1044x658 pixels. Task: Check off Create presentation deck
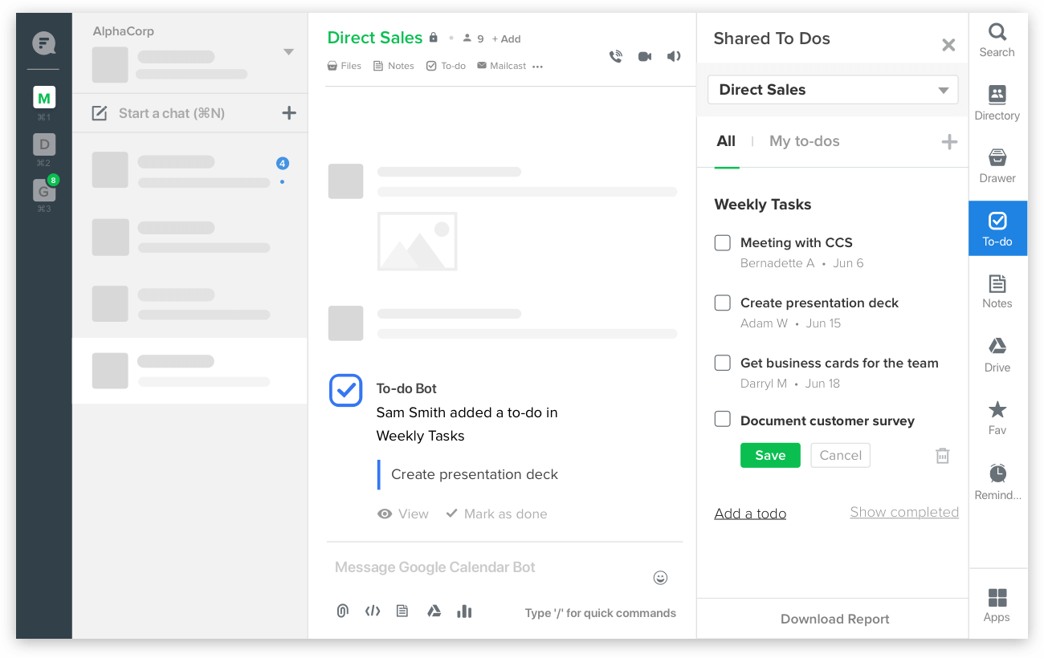coord(723,303)
